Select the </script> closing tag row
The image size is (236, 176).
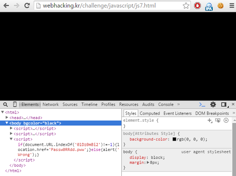pyautogui.click(x=24, y=160)
